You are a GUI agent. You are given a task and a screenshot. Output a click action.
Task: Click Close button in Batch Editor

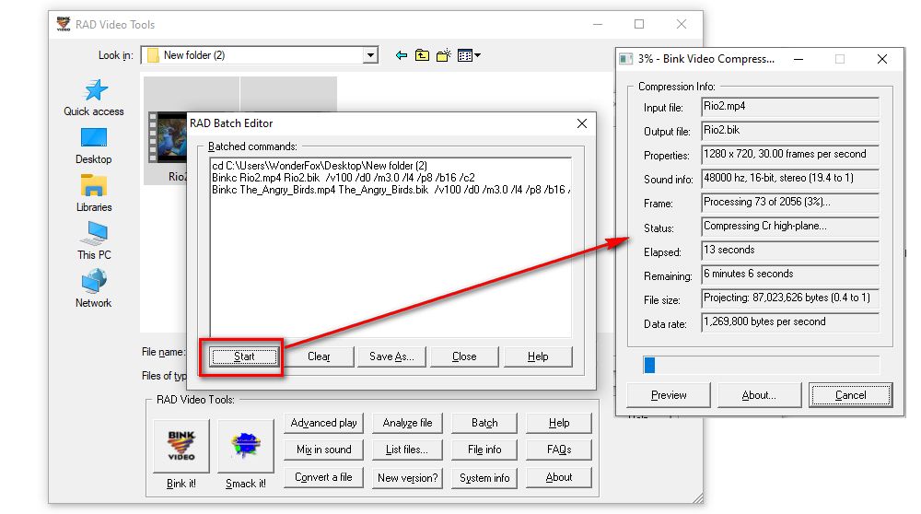pyautogui.click(x=464, y=356)
